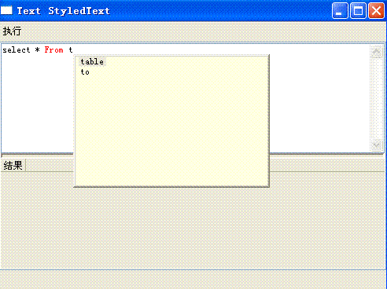Image resolution: width=387 pixels, height=289 pixels.
Task: Open the 执行 menu
Action: 12,31
